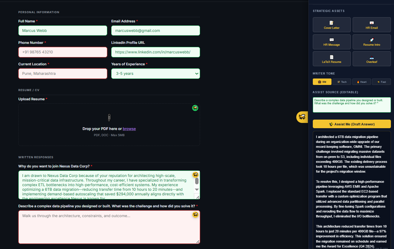394x249 pixels.
Task: Click the Phone Number input field
Action: [63, 52]
